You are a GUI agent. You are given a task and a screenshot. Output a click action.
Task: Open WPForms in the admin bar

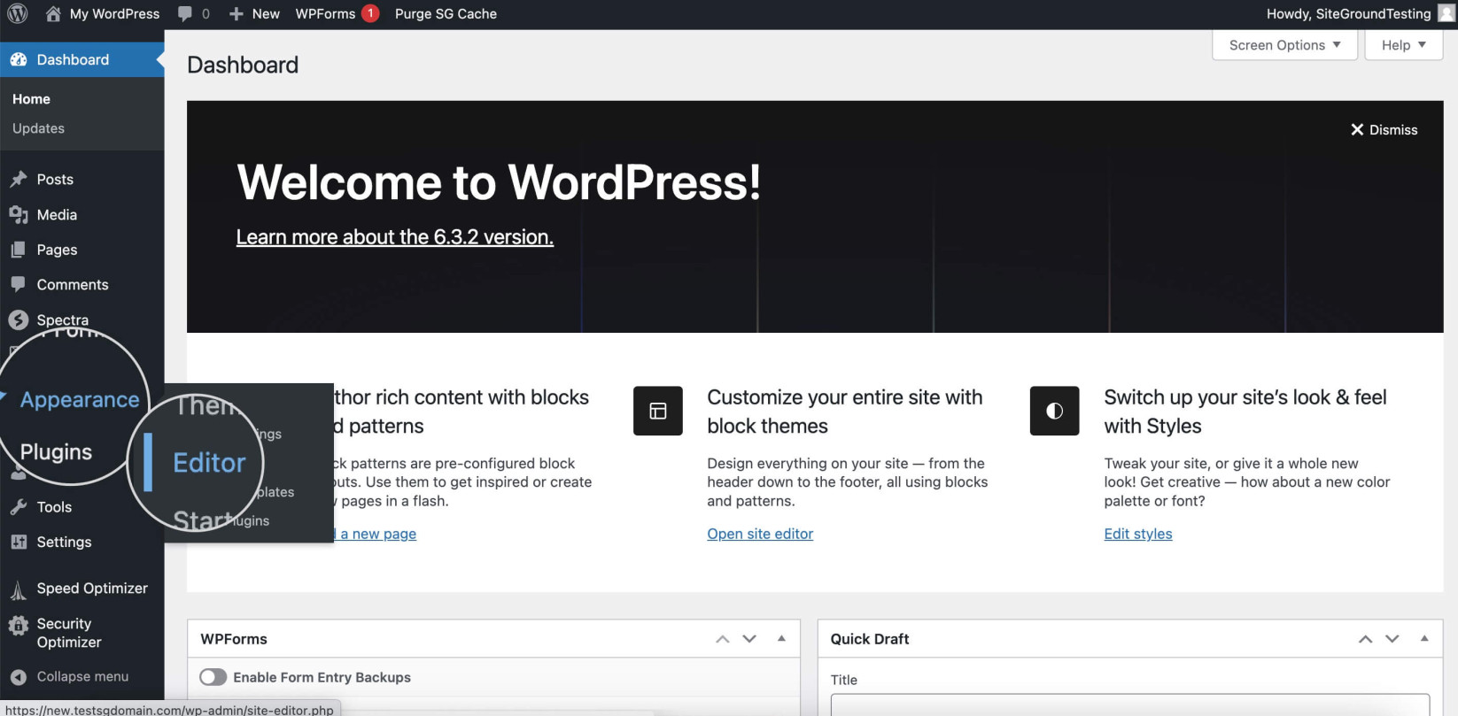coord(325,14)
